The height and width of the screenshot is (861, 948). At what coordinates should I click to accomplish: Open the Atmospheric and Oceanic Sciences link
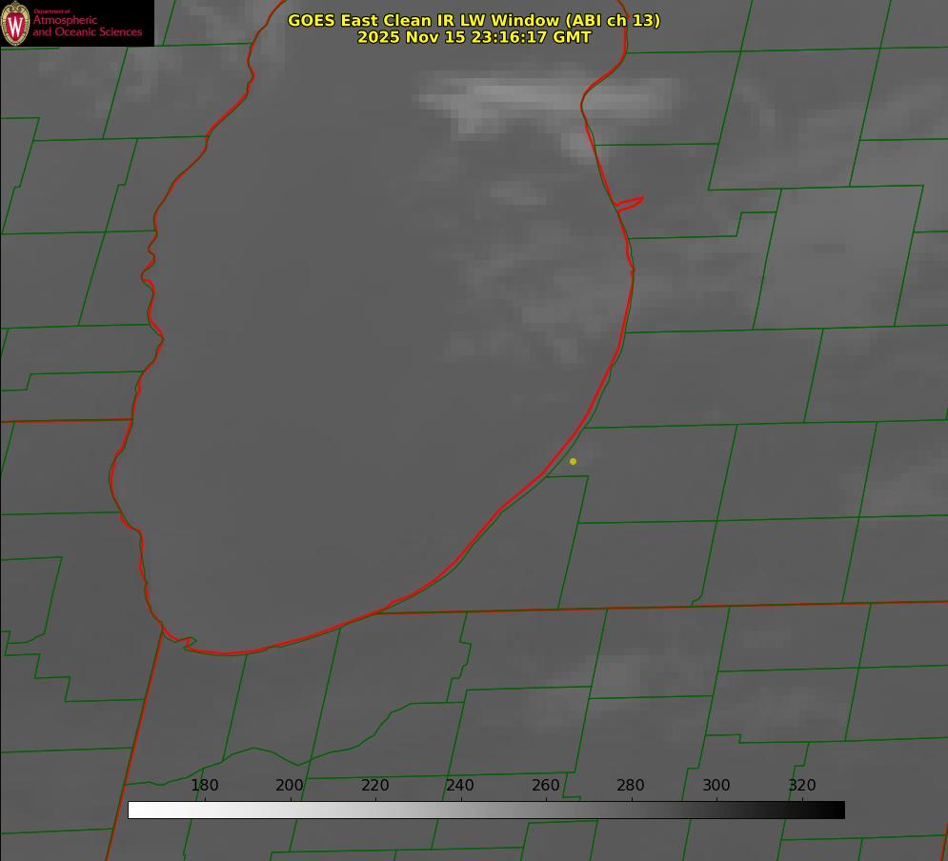click(87, 26)
